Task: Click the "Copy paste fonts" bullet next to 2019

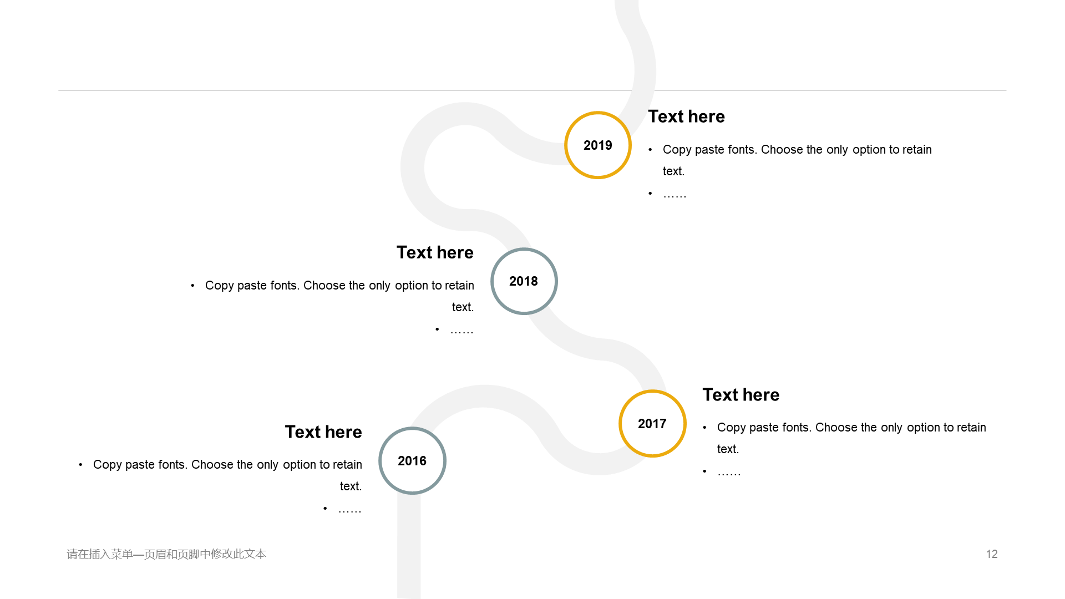Action: (x=797, y=150)
